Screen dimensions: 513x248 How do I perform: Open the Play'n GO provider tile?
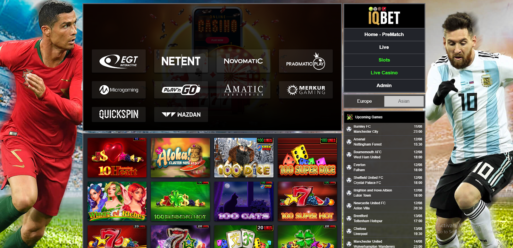tap(181, 90)
